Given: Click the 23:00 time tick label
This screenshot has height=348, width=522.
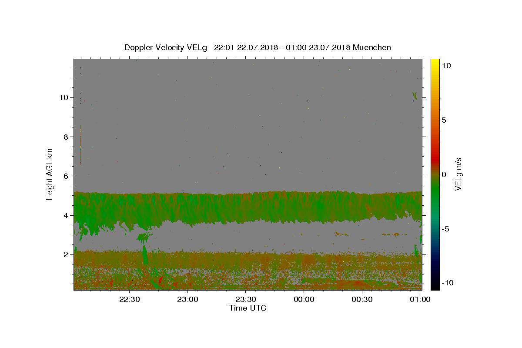Looking at the screenshot, I should pyautogui.click(x=188, y=299).
